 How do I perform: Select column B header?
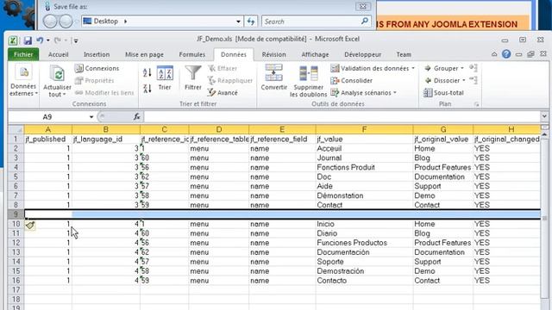[x=105, y=129]
